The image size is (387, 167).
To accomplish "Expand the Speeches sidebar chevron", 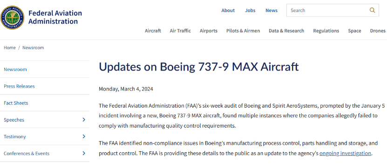I will click(x=84, y=120).
